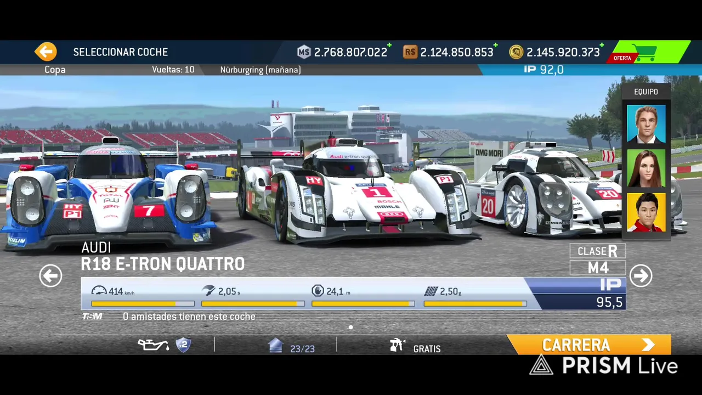Select the brunette woman team member portrait
The image size is (702, 395).
click(646, 168)
